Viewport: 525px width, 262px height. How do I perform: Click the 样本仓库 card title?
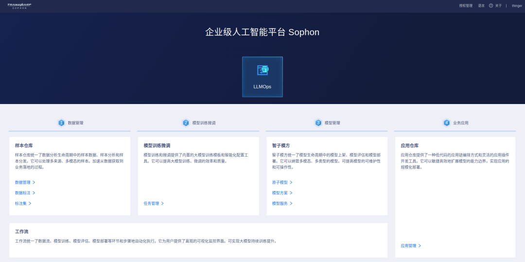point(24,145)
